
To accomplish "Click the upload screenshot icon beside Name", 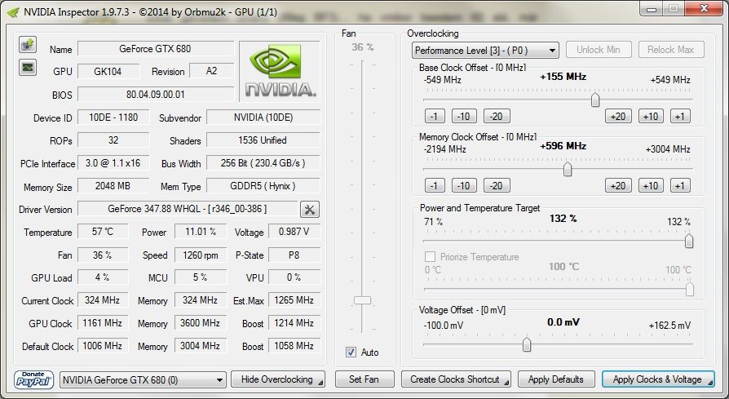I will click(x=28, y=45).
